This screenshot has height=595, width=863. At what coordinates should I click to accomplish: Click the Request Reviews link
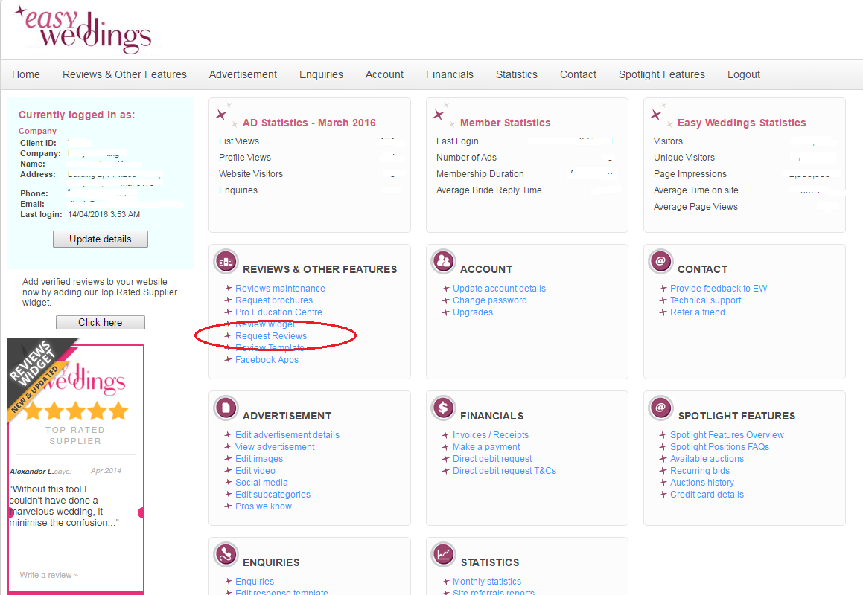[271, 336]
